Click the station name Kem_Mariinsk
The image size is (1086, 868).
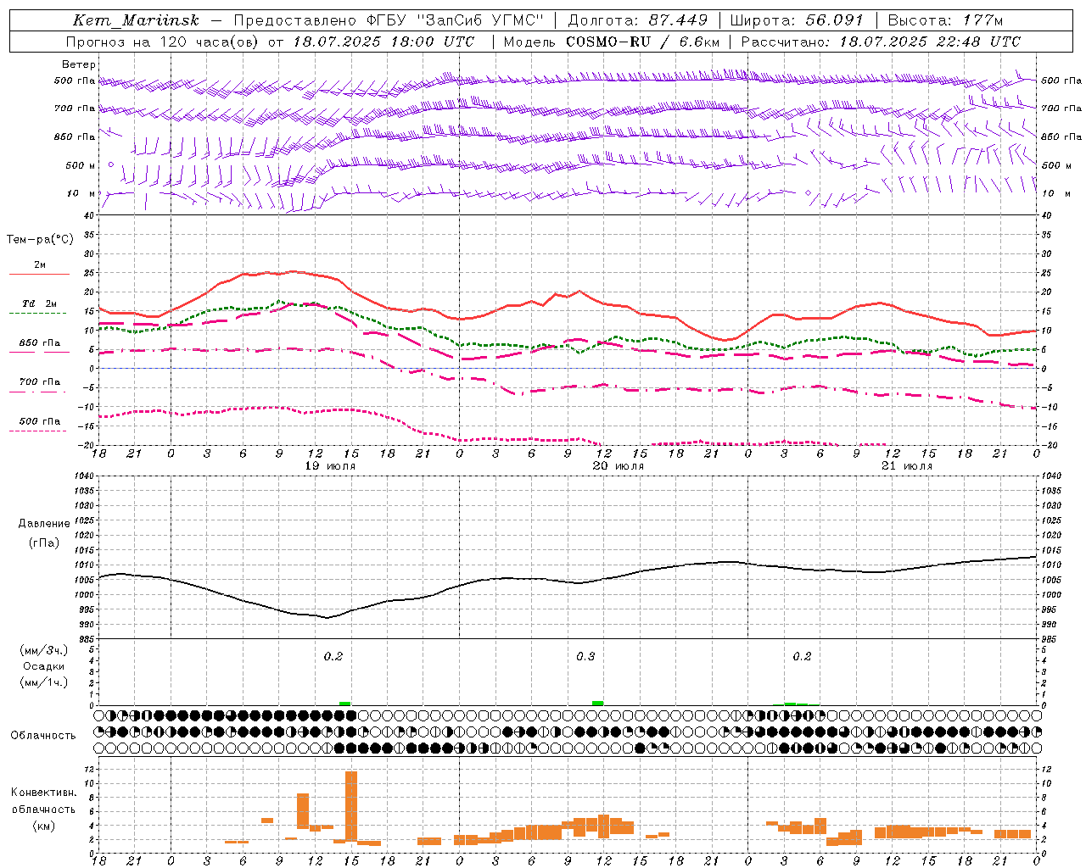coord(135,20)
